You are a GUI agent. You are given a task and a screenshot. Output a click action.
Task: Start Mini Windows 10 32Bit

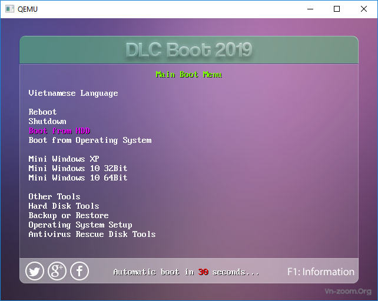(x=78, y=168)
